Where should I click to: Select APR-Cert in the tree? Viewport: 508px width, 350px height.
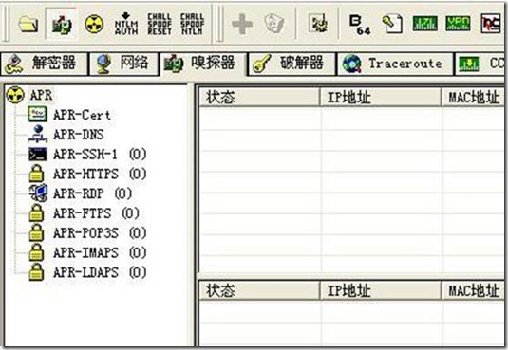[82, 115]
